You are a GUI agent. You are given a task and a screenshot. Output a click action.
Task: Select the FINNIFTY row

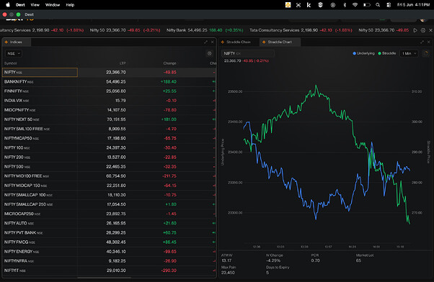pyautogui.click(x=109, y=91)
